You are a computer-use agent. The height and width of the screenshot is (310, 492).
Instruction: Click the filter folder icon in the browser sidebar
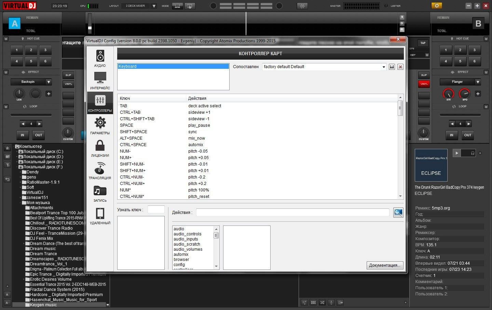coord(8,165)
